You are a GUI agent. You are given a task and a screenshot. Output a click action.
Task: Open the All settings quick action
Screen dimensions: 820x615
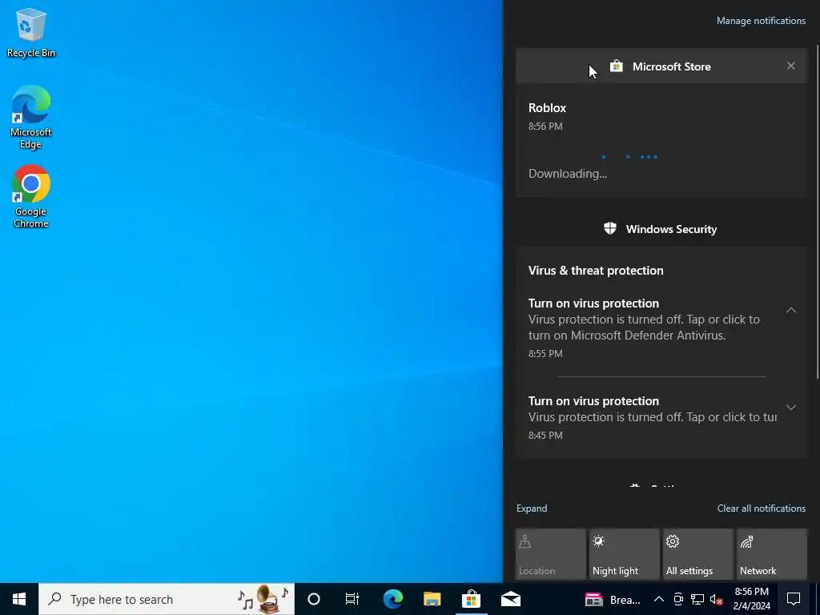pyautogui.click(x=697, y=554)
